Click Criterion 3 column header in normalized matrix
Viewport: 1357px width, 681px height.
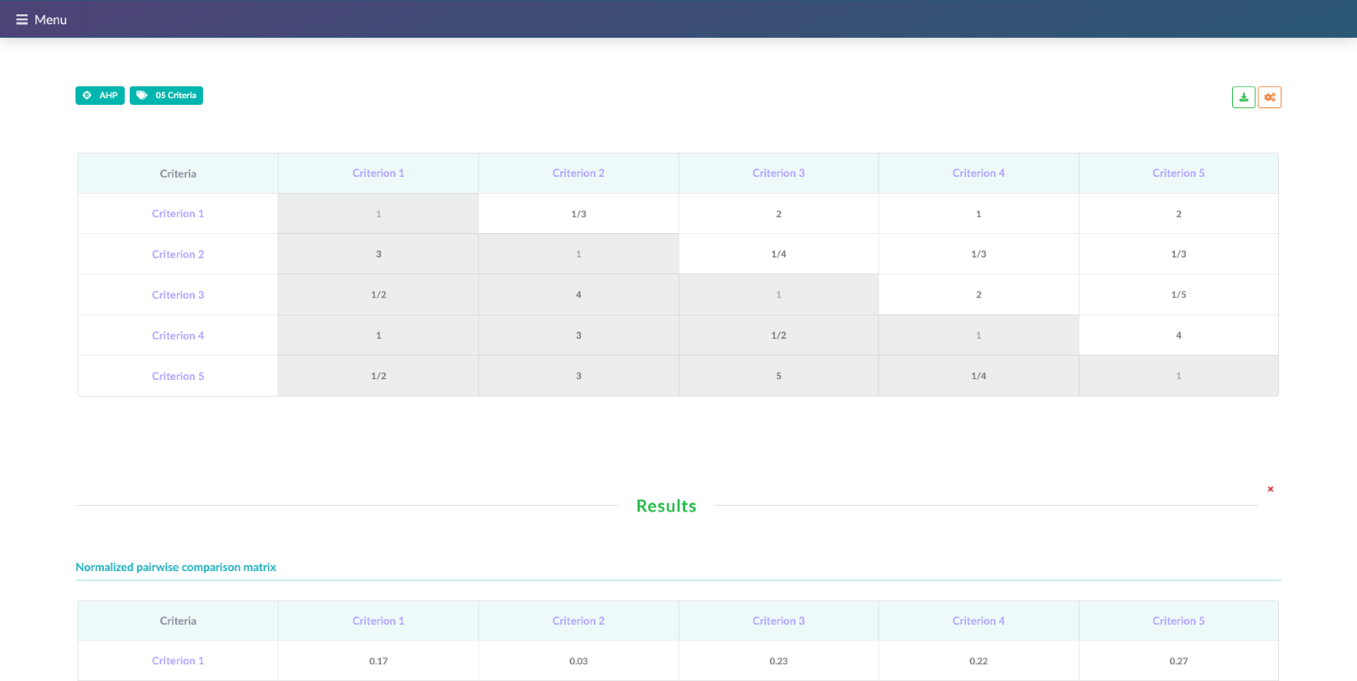(x=778, y=621)
